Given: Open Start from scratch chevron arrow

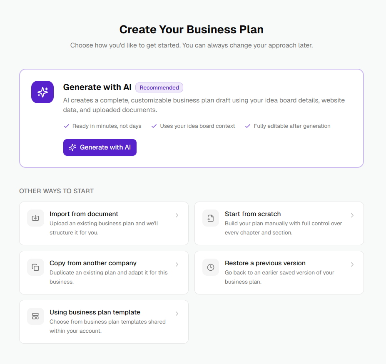Looking at the screenshot, I should [352, 215].
